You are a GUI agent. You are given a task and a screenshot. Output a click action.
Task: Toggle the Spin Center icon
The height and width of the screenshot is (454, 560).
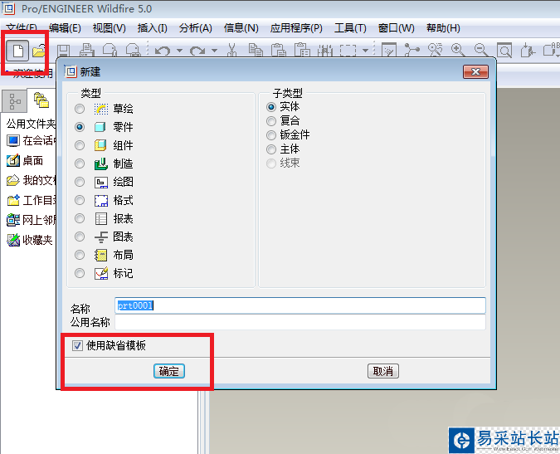411,51
